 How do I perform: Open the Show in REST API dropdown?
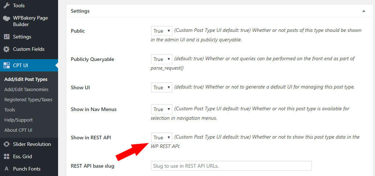click(162, 138)
